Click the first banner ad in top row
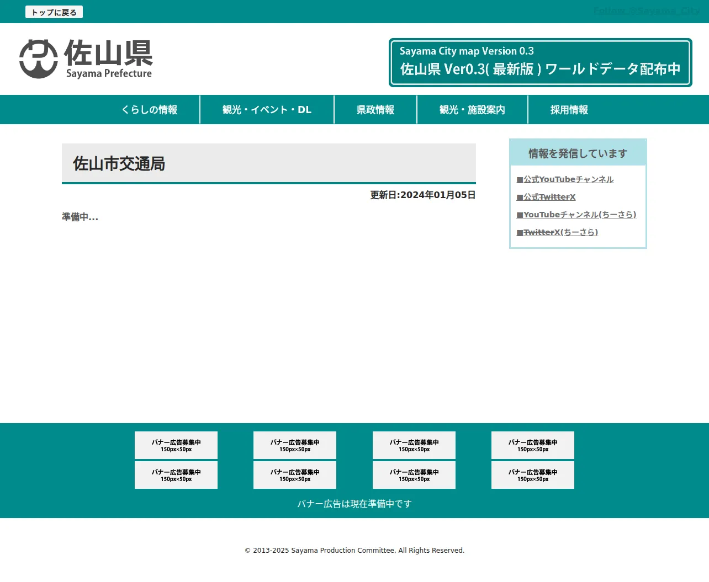Image resolution: width=709 pixels, height=582 pixels. (x=176, y=445)
